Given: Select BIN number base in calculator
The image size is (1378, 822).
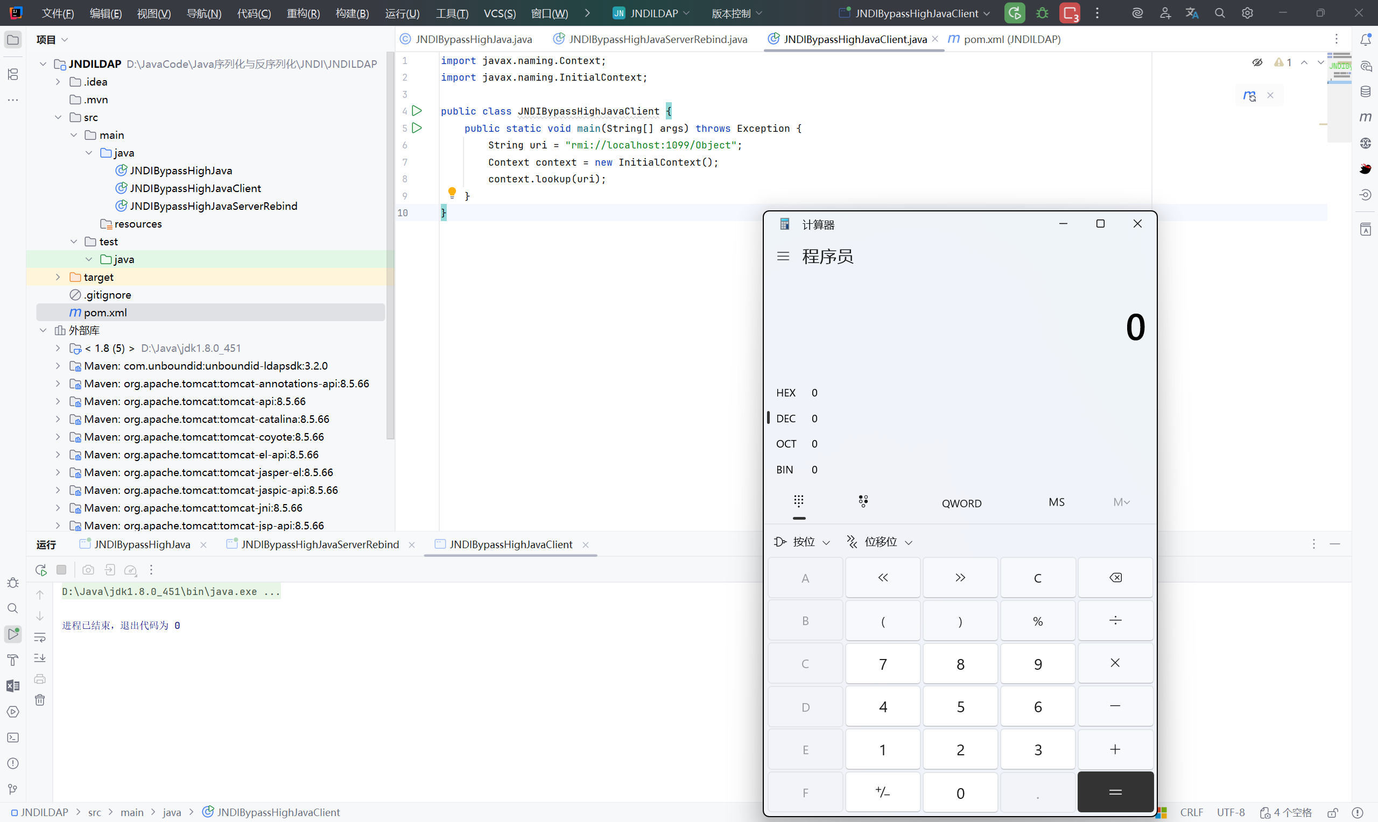Looking at the screenshot, I should [x=785, y=470].
